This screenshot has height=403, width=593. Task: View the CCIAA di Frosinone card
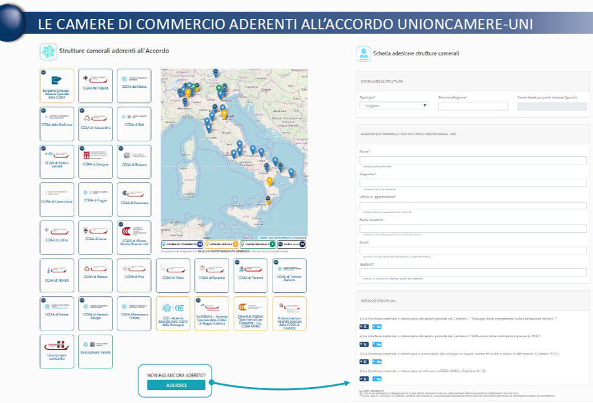pyautogui.click(x=134, y=200)
